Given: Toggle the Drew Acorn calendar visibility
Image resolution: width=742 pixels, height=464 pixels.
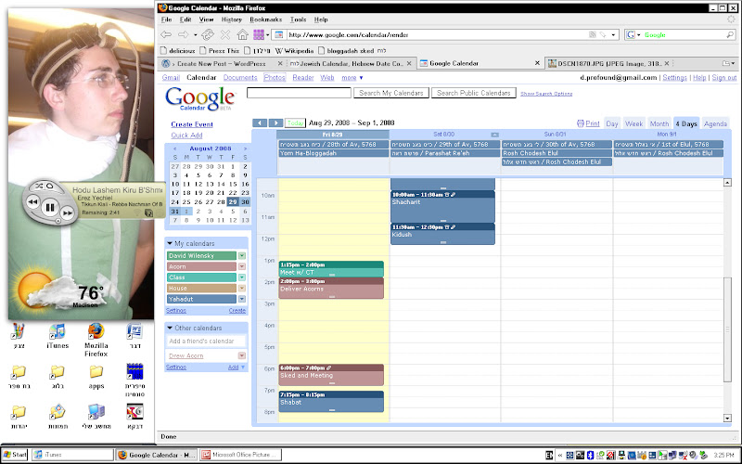Looking at the screenshot, I should pos(186,356).
